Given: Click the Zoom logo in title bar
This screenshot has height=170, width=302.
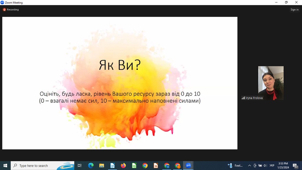Looking at the screenshot, I should coord(2,2).
